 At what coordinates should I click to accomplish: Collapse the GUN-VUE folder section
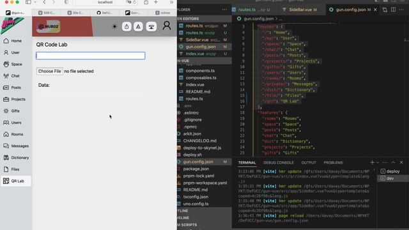tap(204, 61)
